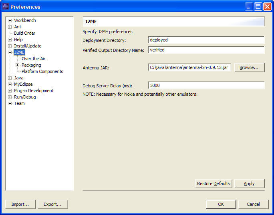Open the Import preferences dialog
The image size is (274, 215).
[x=20, y=204]
